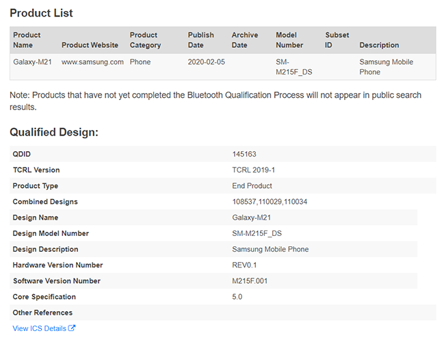Viewport: 442px width, 342px height.
Task: Click the www.samsung.com product website cell
Action: 92,62
